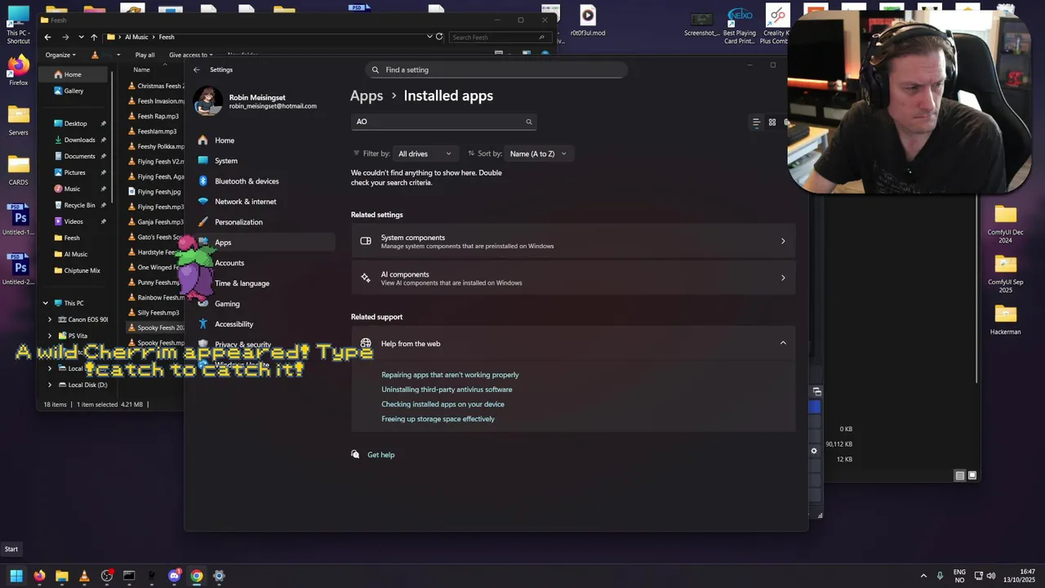Open Google Chrome from the taskbar
Image resolution: width=1045 pixels, height=588 pixels.
[197, 576]
